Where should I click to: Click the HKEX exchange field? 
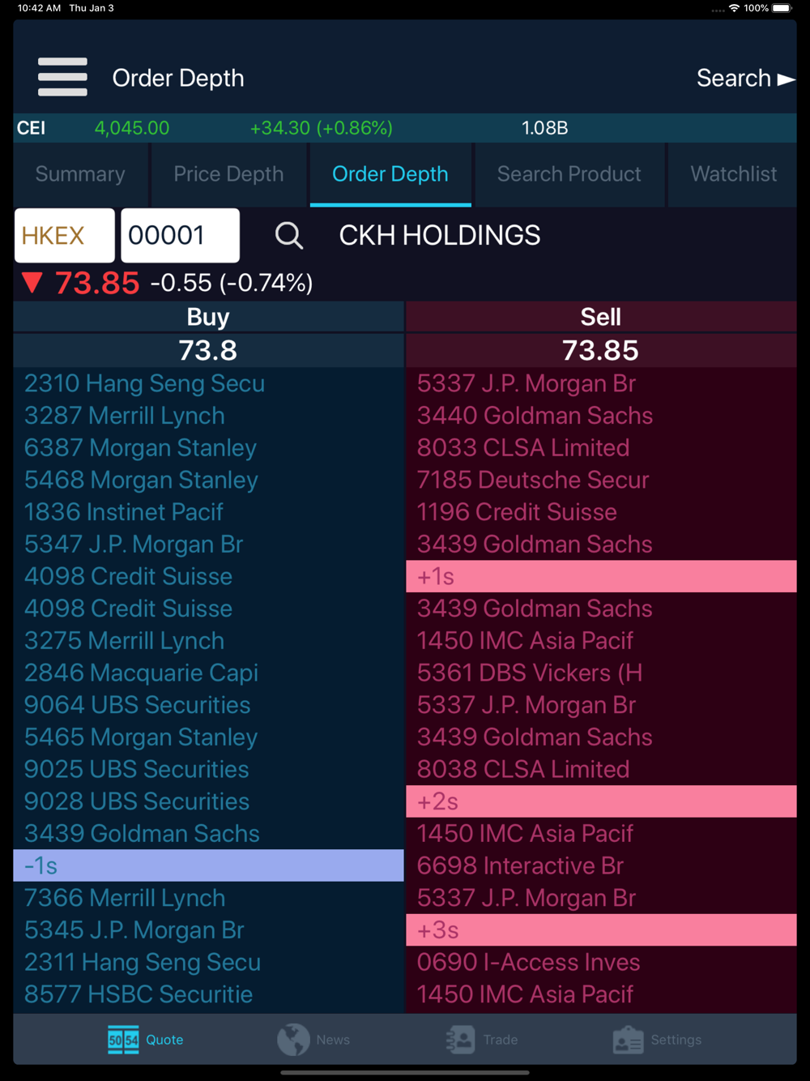[65, 236]
